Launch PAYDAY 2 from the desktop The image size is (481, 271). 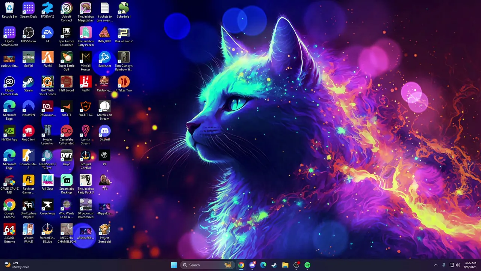tap(47, 10)
